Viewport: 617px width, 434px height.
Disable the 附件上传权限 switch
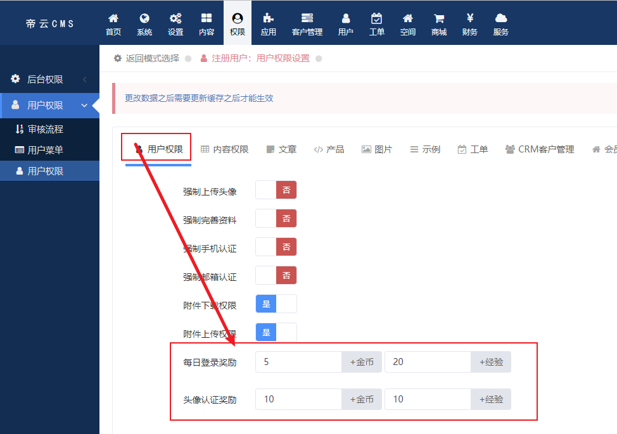pos(276,332)
